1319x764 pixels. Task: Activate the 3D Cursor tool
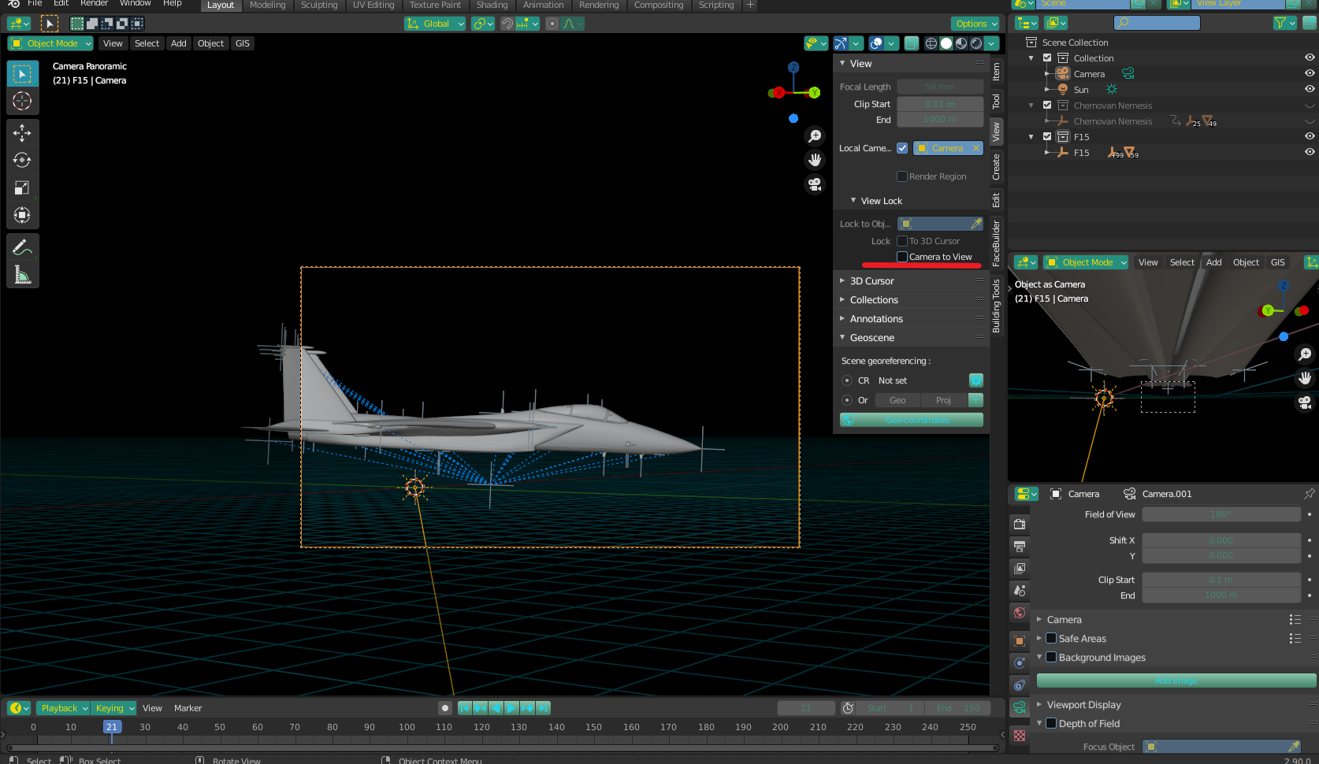pyautogui.click(x=22, y=101)
